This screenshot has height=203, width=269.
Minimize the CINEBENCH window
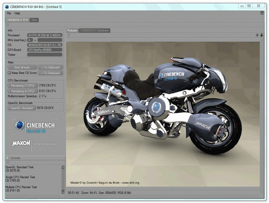[242, 6]
